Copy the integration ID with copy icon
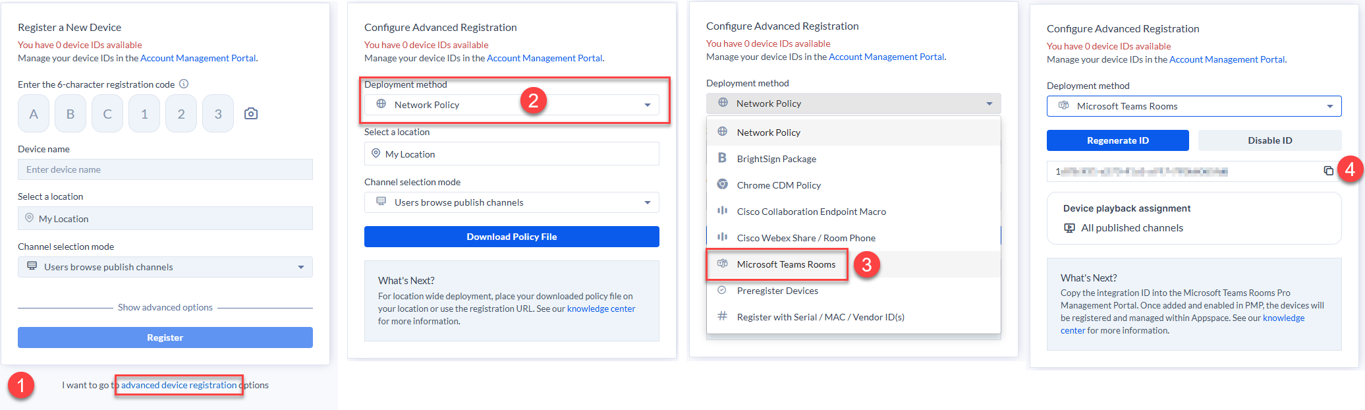This screenshot has height=410, width=1365. [x=1328, y=171]
